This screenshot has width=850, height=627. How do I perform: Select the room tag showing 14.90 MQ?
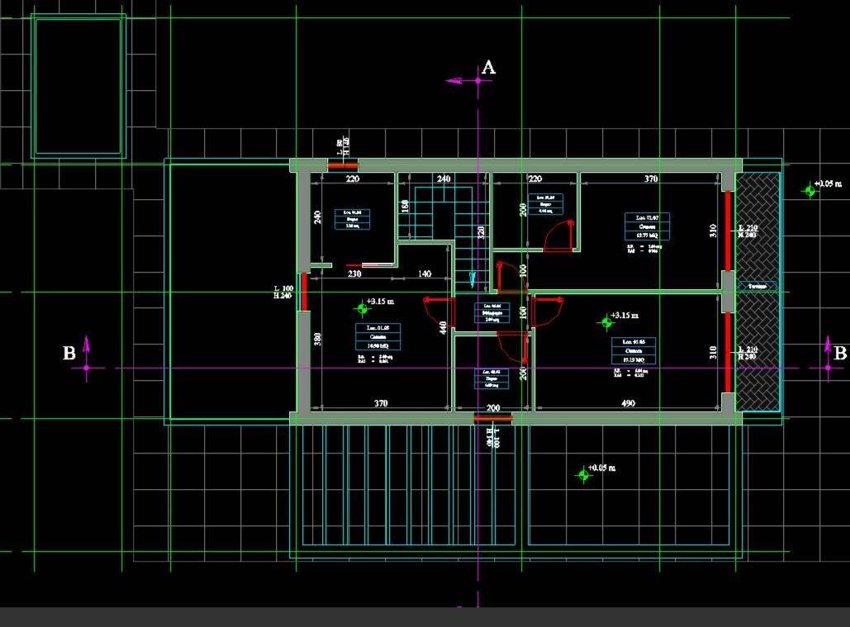[378, 336]
